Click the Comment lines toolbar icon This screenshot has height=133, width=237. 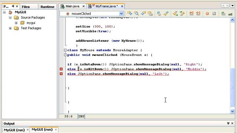223,14
